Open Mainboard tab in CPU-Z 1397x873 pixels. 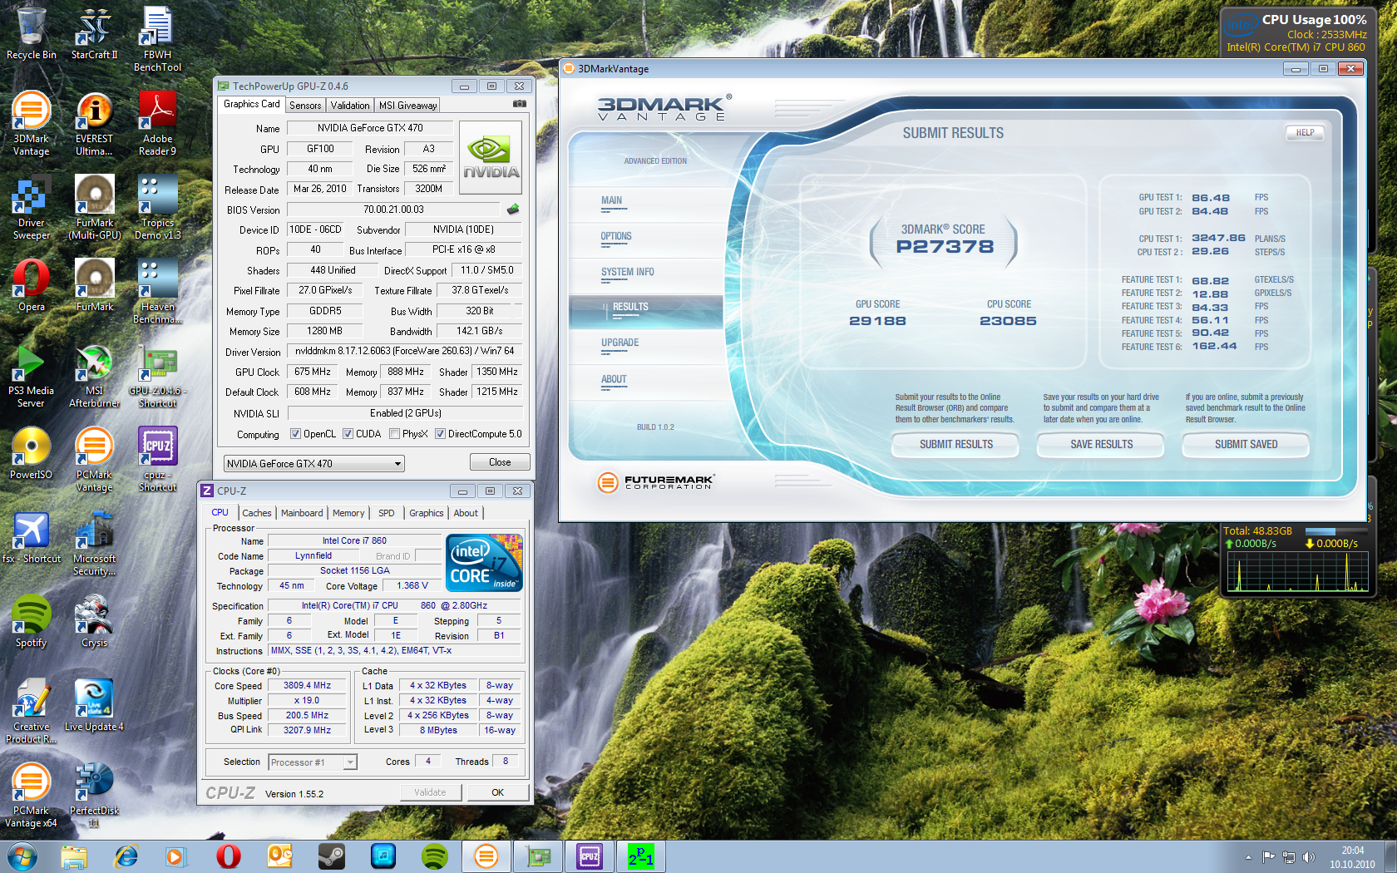302,513
